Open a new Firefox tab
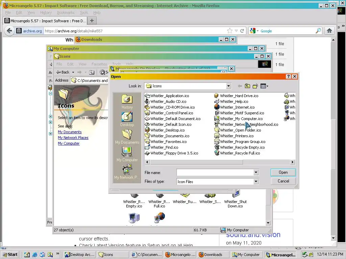Screen dimensions: 346x259 92,21
